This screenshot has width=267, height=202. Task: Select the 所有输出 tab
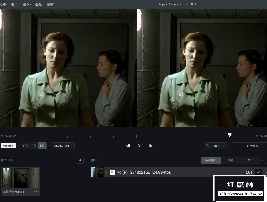[211, 160]
